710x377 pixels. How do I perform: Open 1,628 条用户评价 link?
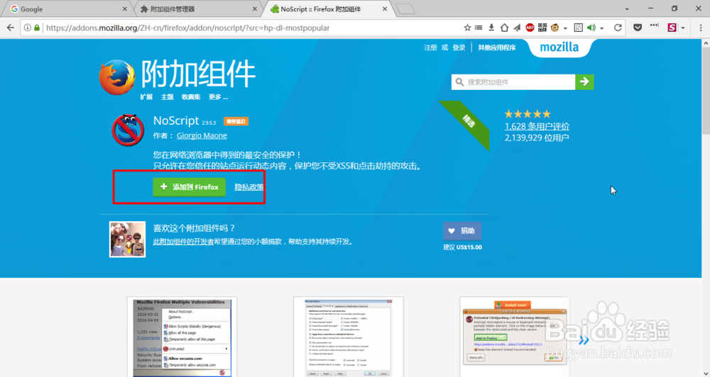(537, 127)
